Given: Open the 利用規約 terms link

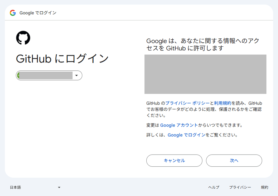Looking at the screenshot, I should (x=223, y=103).
